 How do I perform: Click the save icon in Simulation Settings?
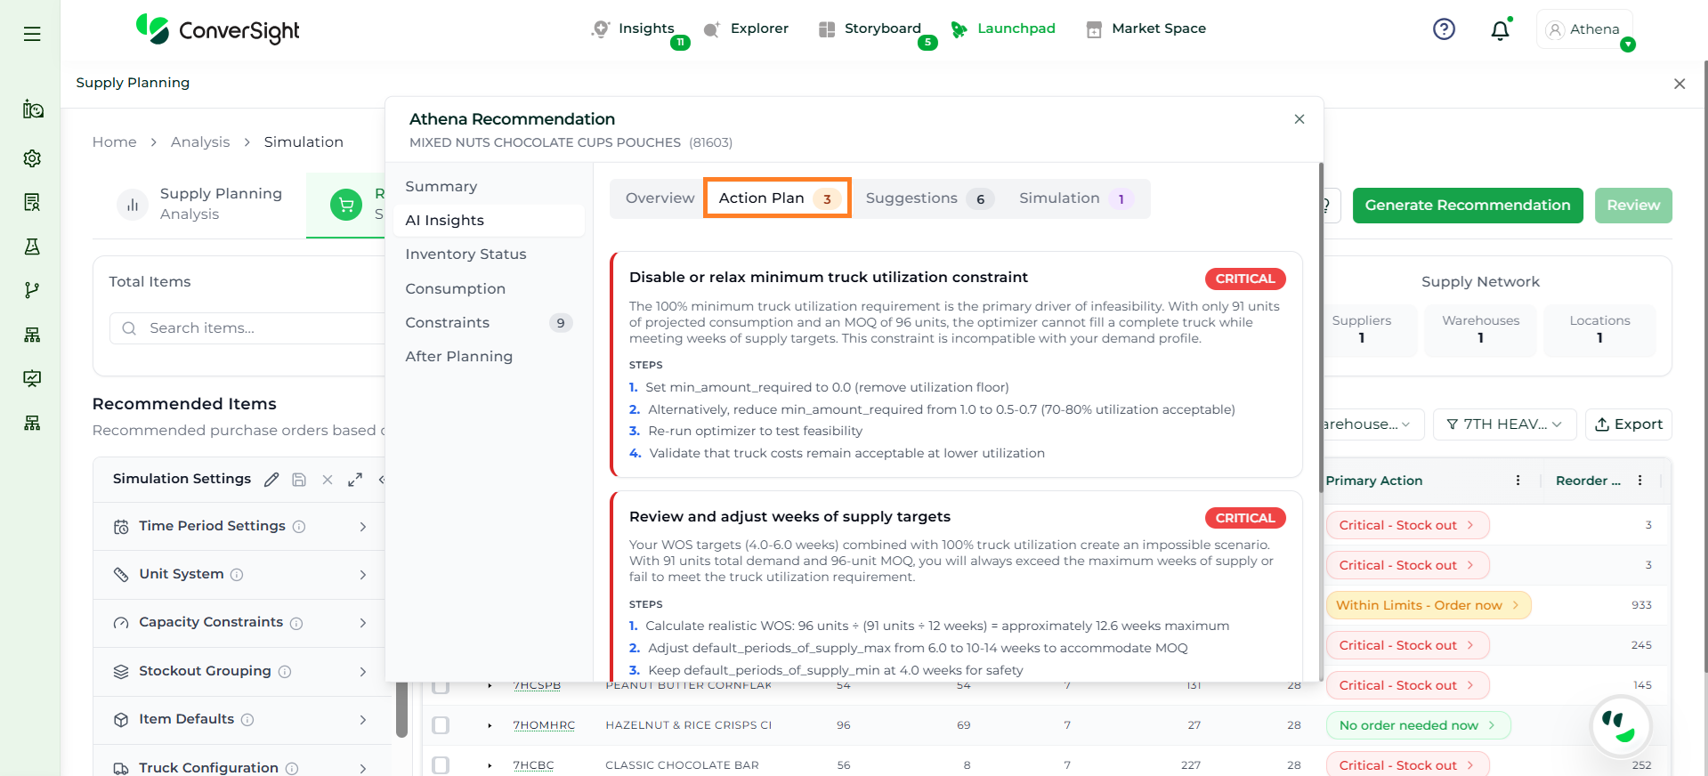coord(299,480)
